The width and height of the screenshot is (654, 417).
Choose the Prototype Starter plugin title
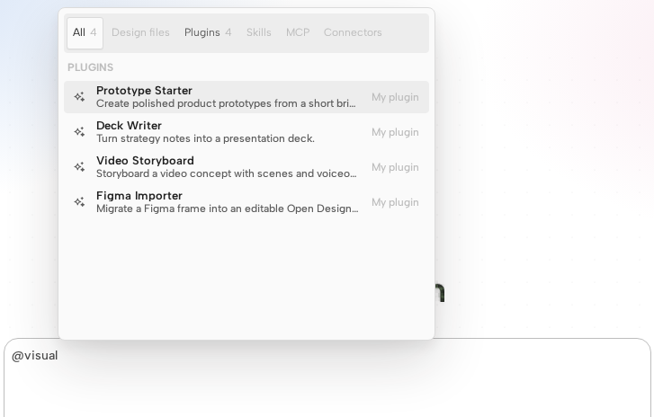tap(144, 91)
